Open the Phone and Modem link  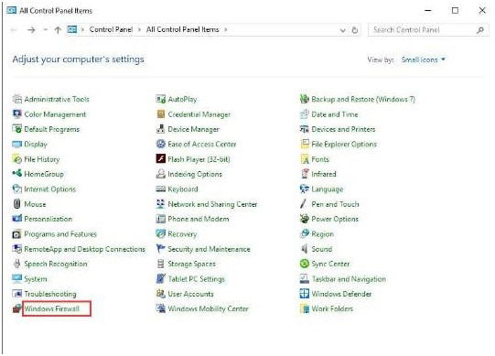[x=199, y=219]
